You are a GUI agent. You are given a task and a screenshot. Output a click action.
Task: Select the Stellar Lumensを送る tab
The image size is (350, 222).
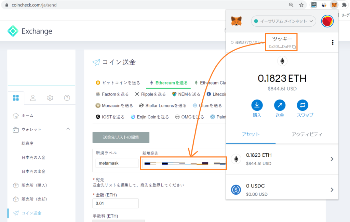tap(162, 106)
